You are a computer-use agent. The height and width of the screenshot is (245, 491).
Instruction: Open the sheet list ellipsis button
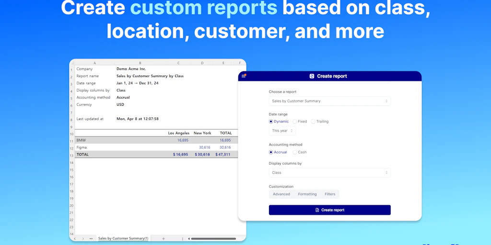tap(91, 238)
